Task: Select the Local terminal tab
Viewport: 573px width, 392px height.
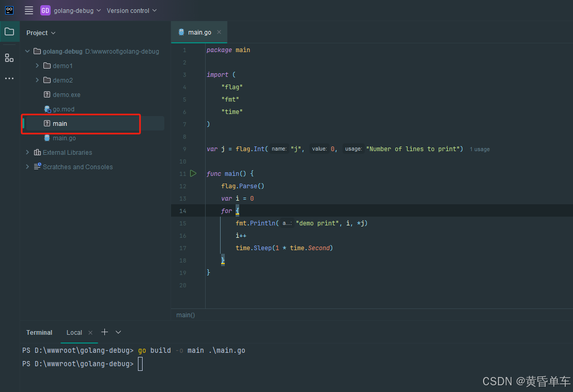Action: click(74, 333)
